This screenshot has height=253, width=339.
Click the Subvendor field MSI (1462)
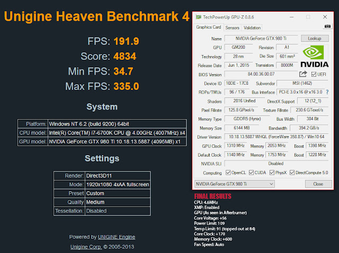coord(302,83)
